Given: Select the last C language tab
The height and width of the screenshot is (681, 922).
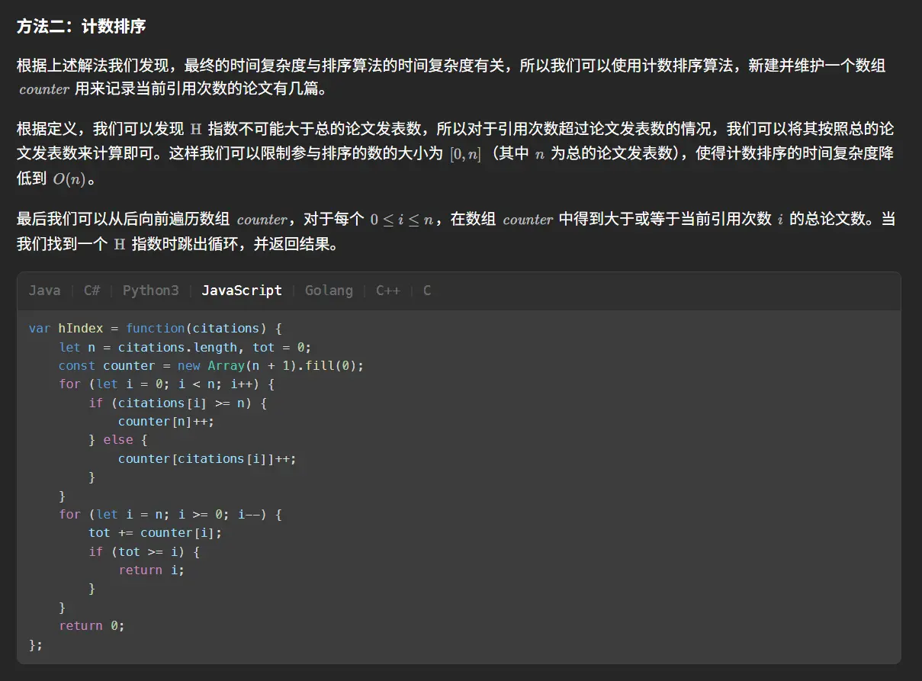Looking at the screenshot, I should [x=427, y=291].
